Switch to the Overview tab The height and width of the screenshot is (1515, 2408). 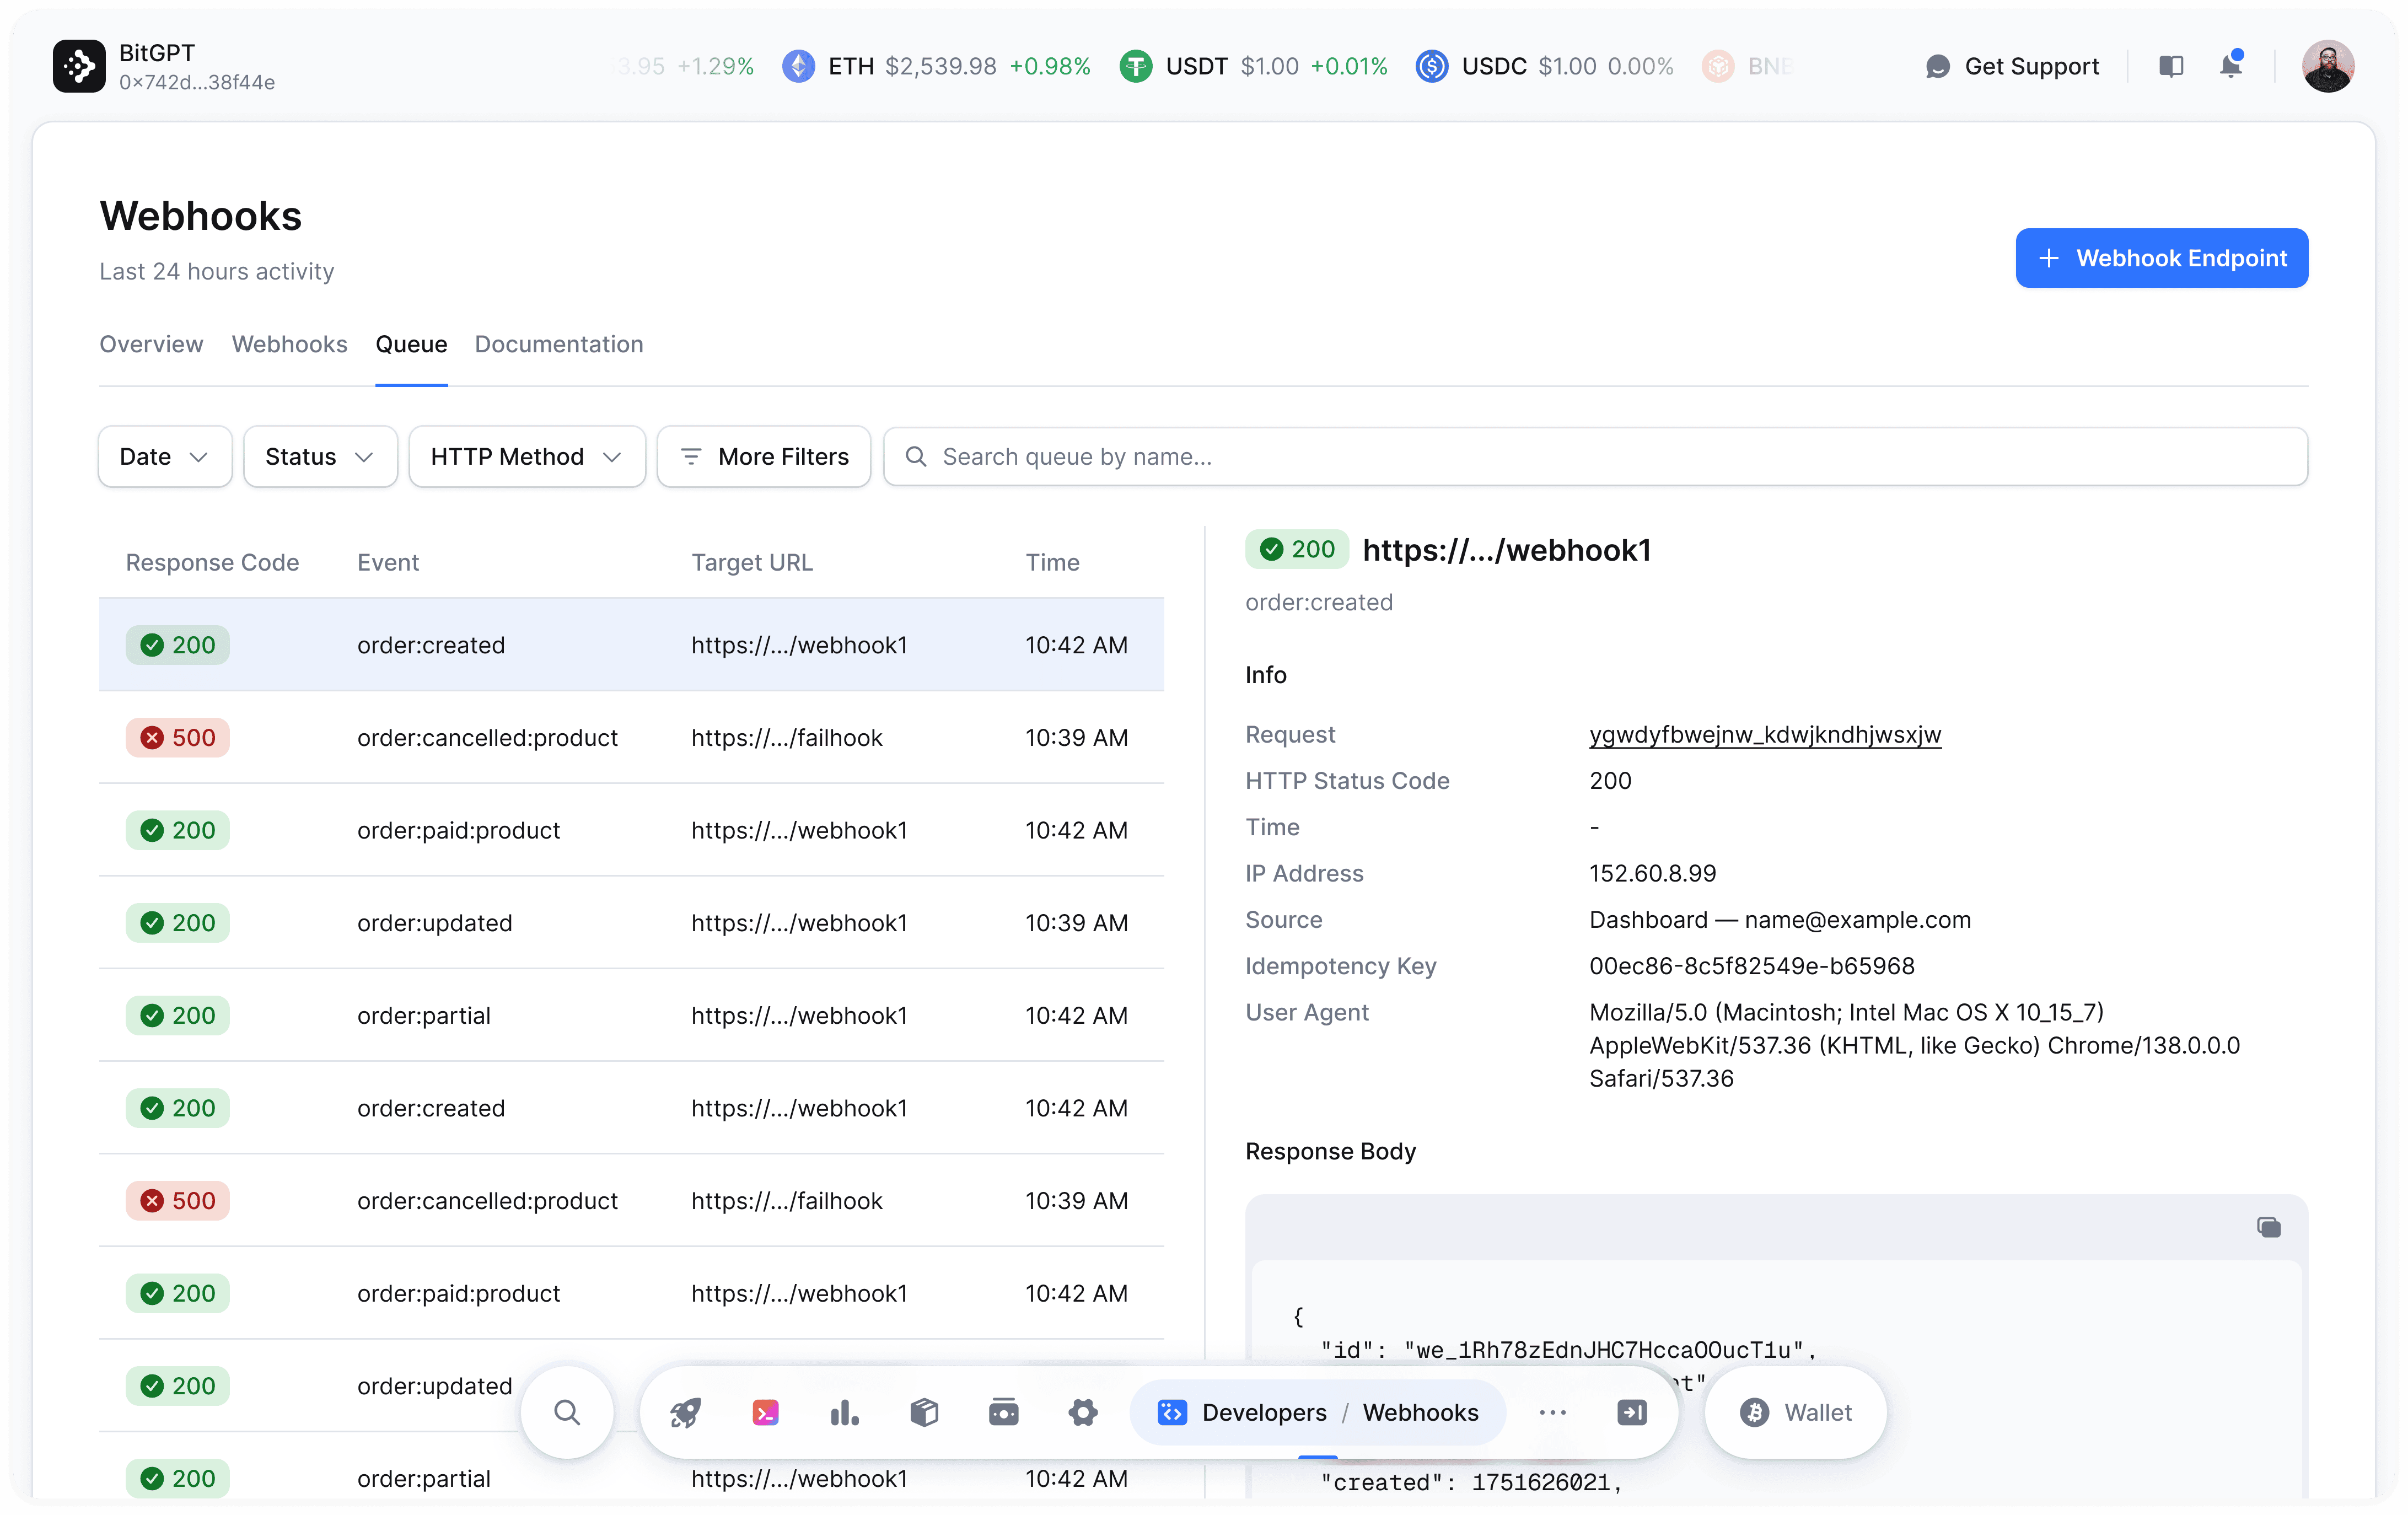(150, 344)
